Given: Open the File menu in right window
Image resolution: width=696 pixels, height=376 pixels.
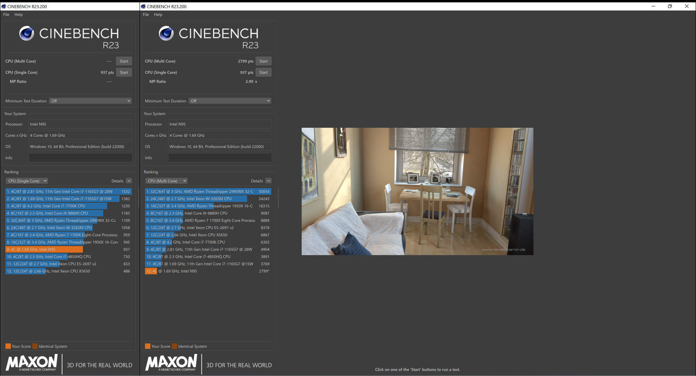Looking at the screenshot, I should [x=146, y=14].
